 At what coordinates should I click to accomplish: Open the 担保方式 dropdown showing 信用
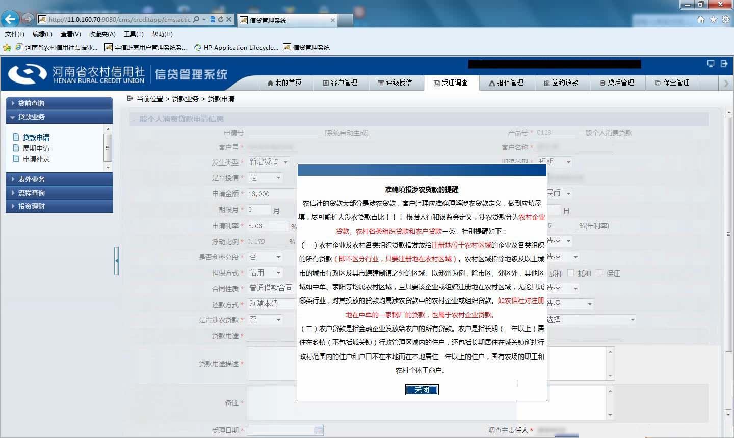265,273
